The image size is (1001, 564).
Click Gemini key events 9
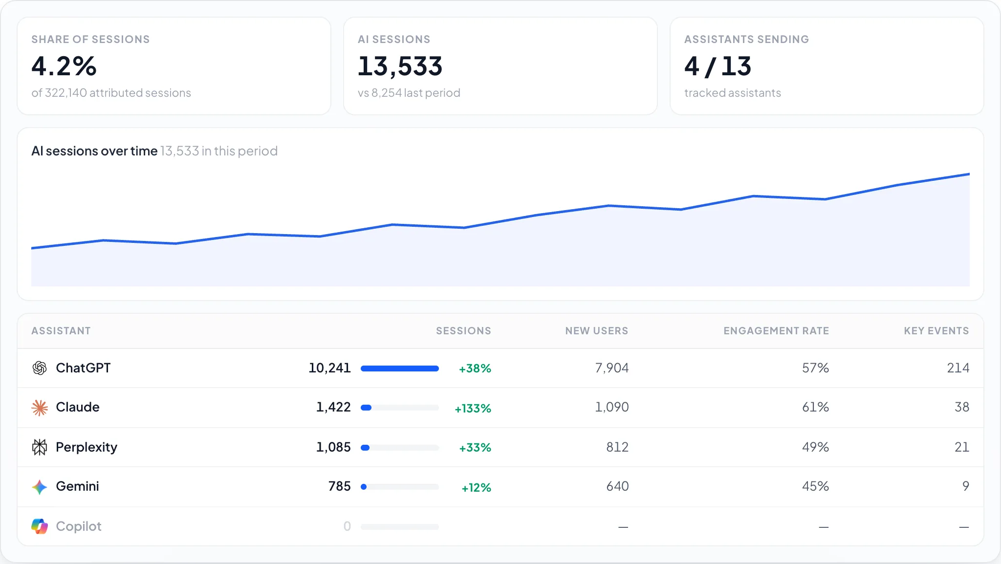[966, 486]
